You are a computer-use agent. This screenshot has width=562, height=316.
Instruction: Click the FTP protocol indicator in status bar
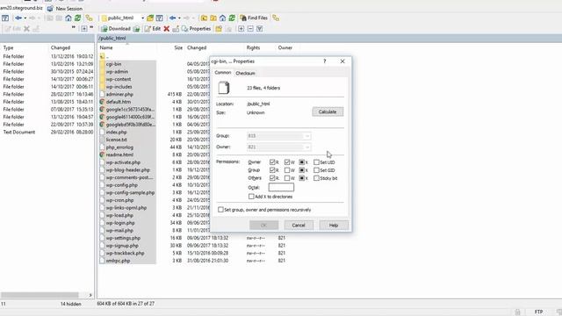coord(538,312)
